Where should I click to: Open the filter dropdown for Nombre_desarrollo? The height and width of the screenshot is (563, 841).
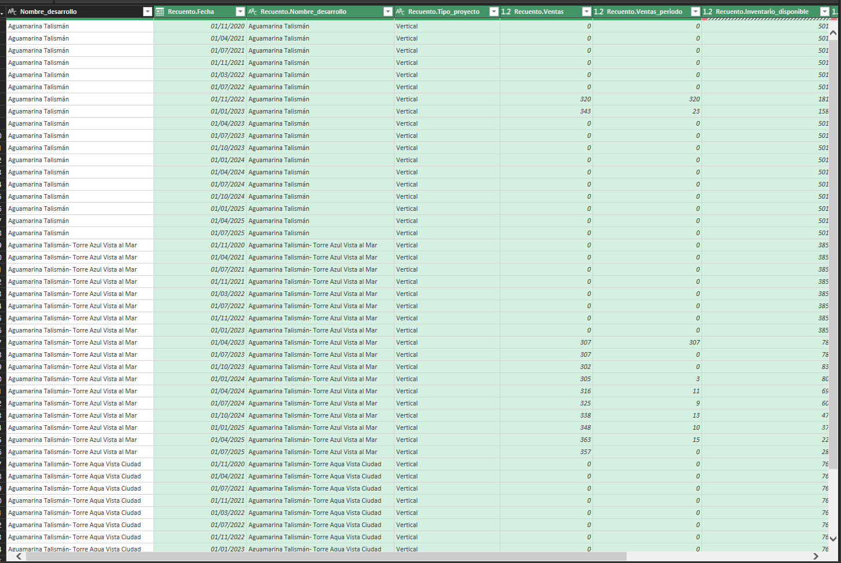point(147,12)
